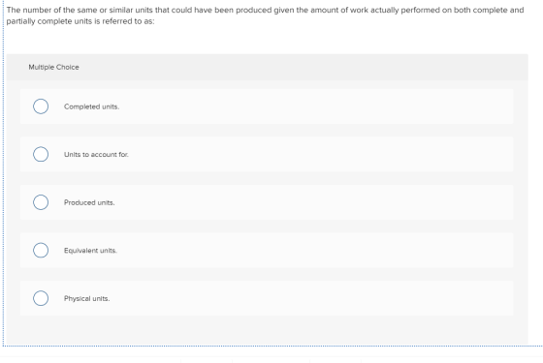Click the question's first line about units produced

(x=265, y=10)
